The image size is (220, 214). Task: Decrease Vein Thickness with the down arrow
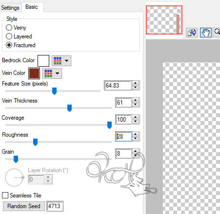point(136,105)
